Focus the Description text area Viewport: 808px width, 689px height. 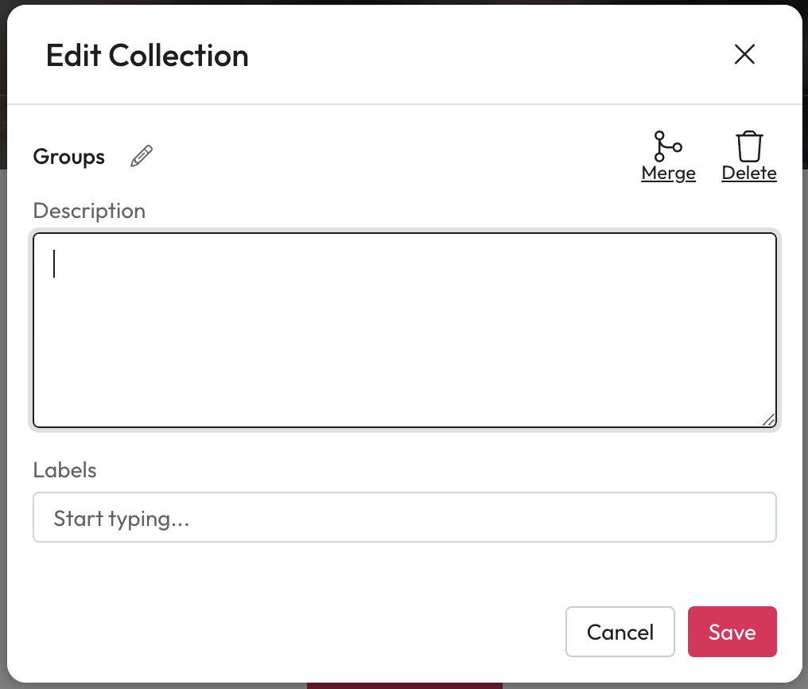click(x=404, y=329)
